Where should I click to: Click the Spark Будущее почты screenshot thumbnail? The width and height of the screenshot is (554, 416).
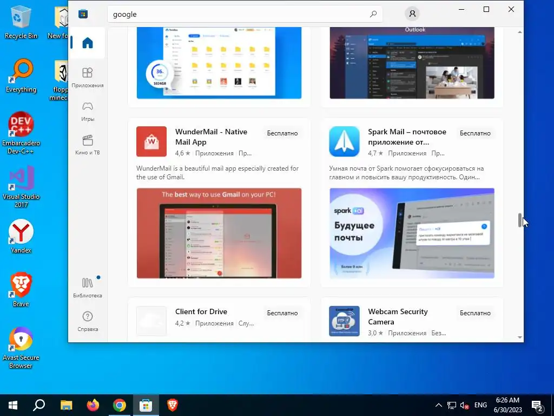pyautogui.click(x=412, y=233)
